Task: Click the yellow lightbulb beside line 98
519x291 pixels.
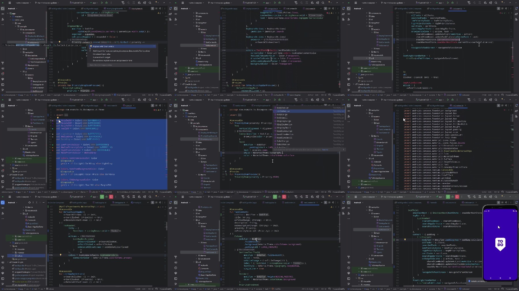Action: click(x=59, y=42)
